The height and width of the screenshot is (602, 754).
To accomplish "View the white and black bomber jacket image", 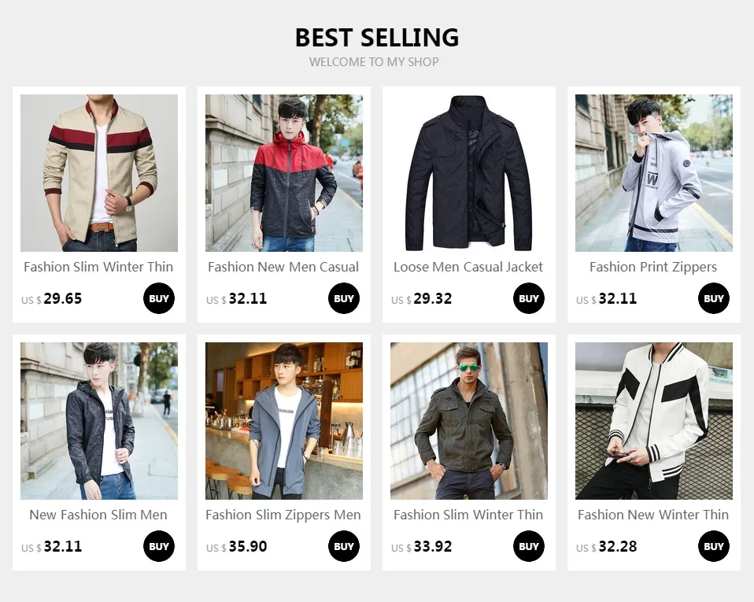I will pos(654,421).
